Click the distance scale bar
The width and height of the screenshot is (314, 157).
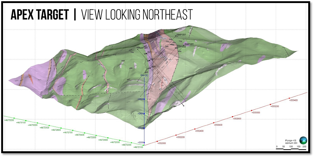pos(291,148)
